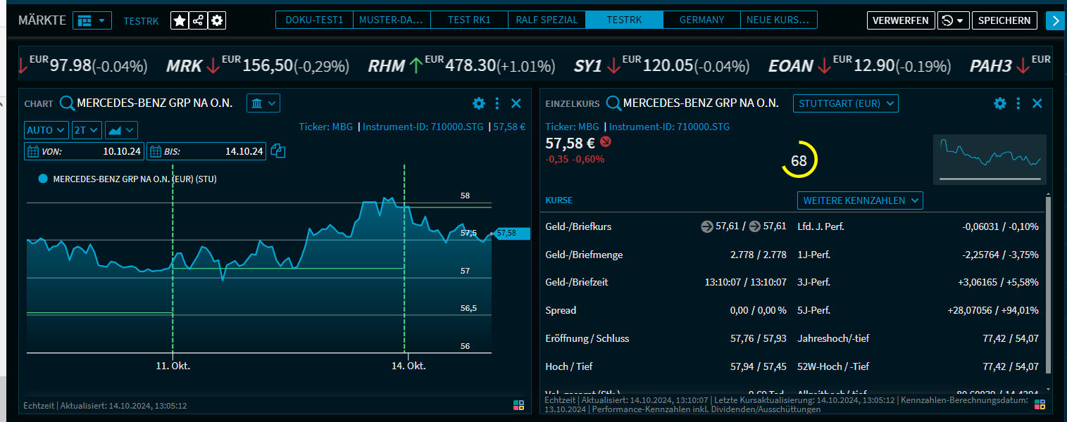The width and height of the screenshot is (1067, 422).
Task: Click the SPEICHERN button
Action: (1004, 20)
